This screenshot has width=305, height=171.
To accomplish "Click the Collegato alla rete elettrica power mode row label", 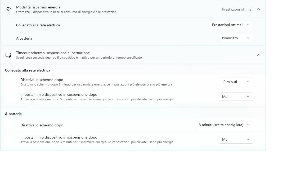I will pyautogui.click(x=38, y=25).
